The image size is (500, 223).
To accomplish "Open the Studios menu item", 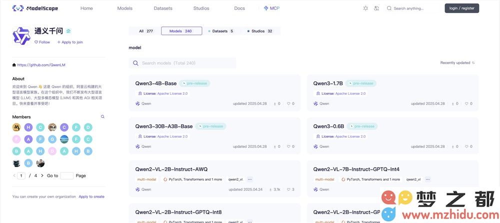I will point(201,8).
